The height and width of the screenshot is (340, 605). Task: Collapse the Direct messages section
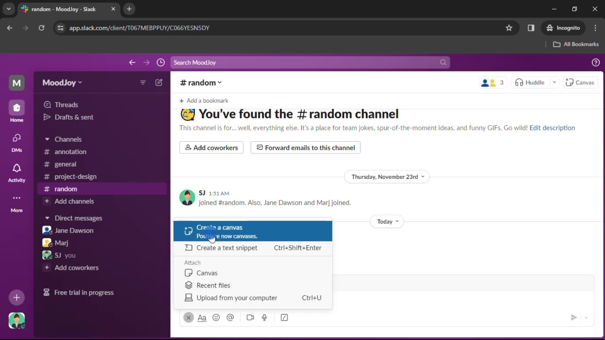tap(47, 218)
